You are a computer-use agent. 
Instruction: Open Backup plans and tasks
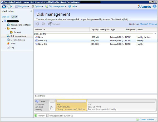coord(21,25)
